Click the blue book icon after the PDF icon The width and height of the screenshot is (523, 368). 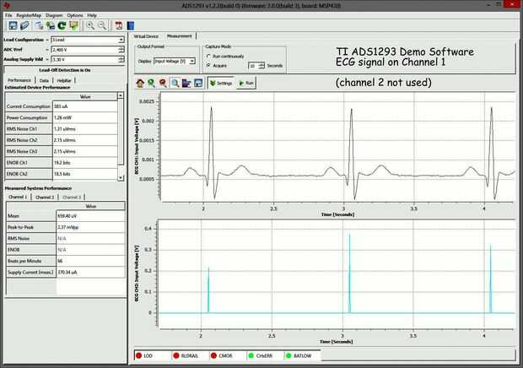pos(131,25)
